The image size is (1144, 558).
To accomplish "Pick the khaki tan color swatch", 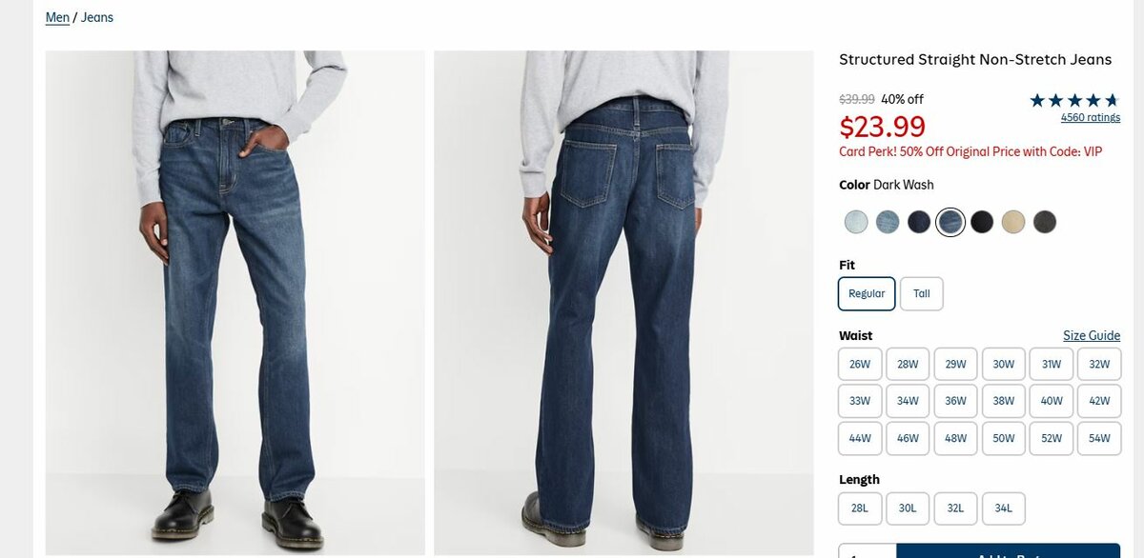I will 1013,223.
